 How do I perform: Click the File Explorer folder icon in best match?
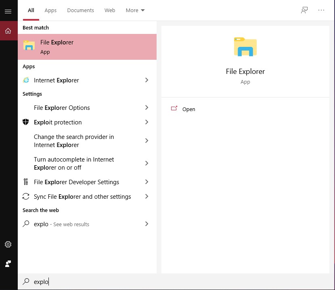(29, 45)
